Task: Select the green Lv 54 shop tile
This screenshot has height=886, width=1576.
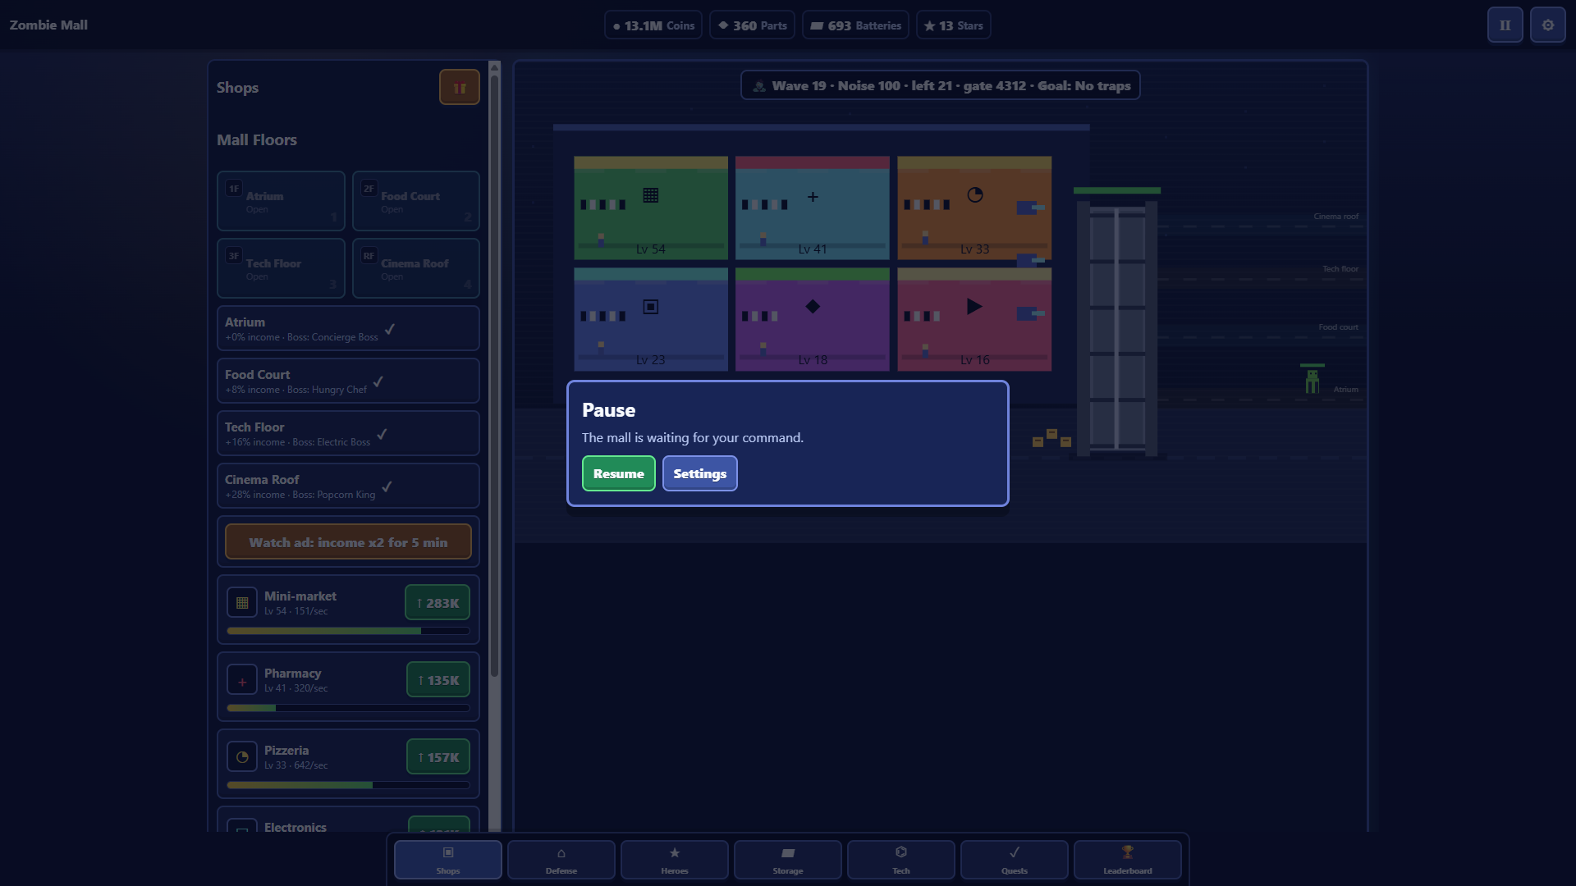Action: point(651,208)
